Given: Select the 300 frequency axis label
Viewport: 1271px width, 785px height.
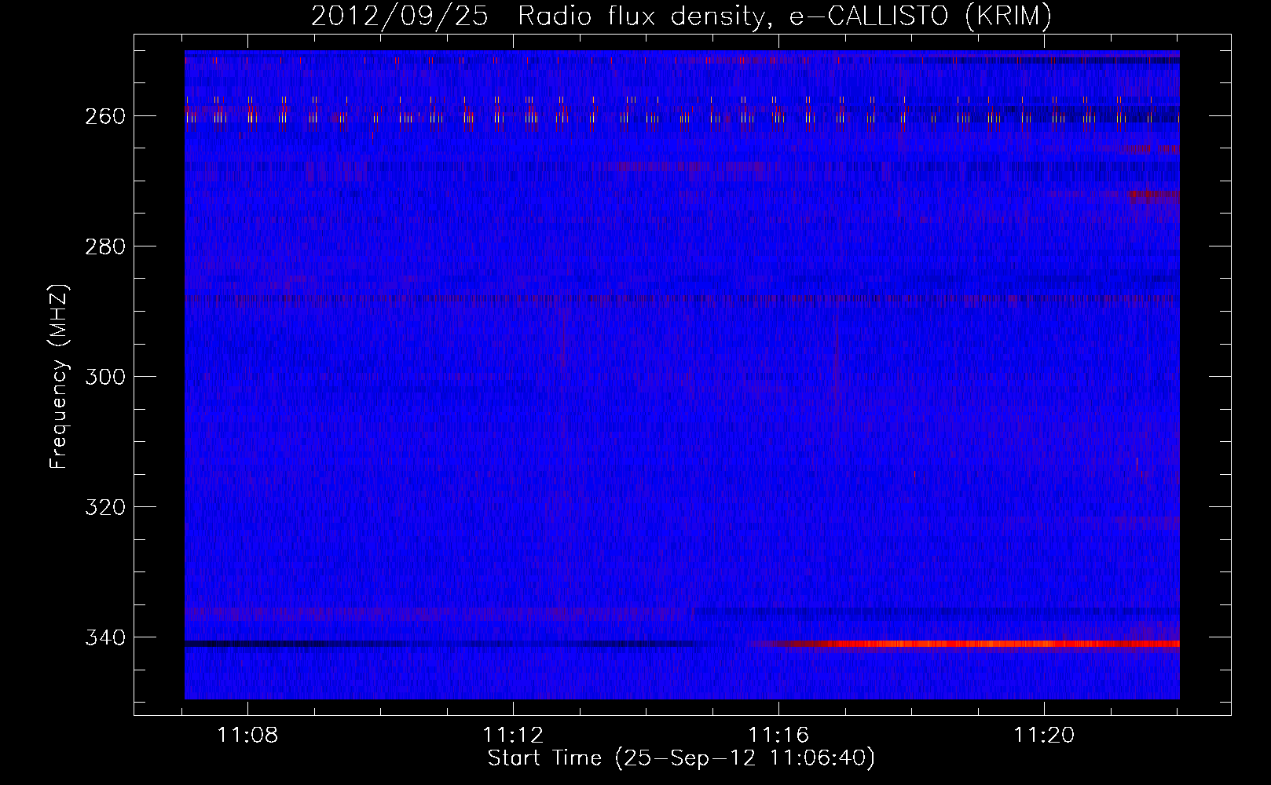Looking at the screenshot, I should tap(104, 377).
